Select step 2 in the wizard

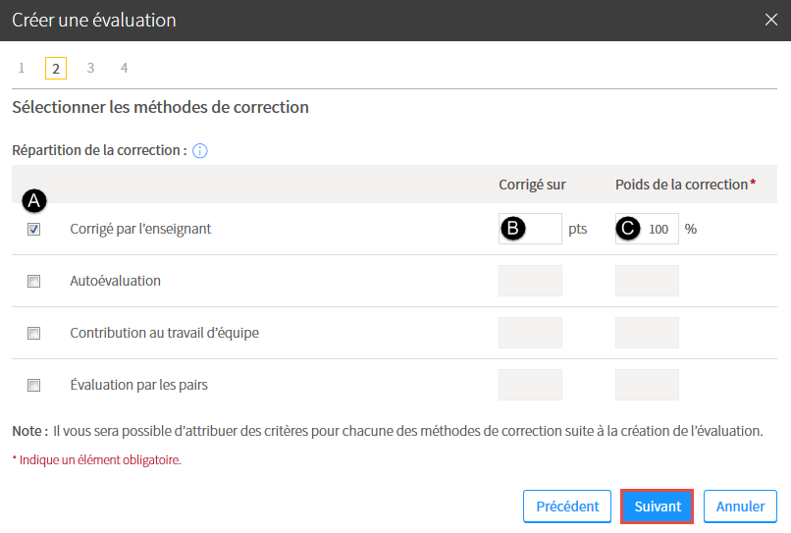point(56,68)
